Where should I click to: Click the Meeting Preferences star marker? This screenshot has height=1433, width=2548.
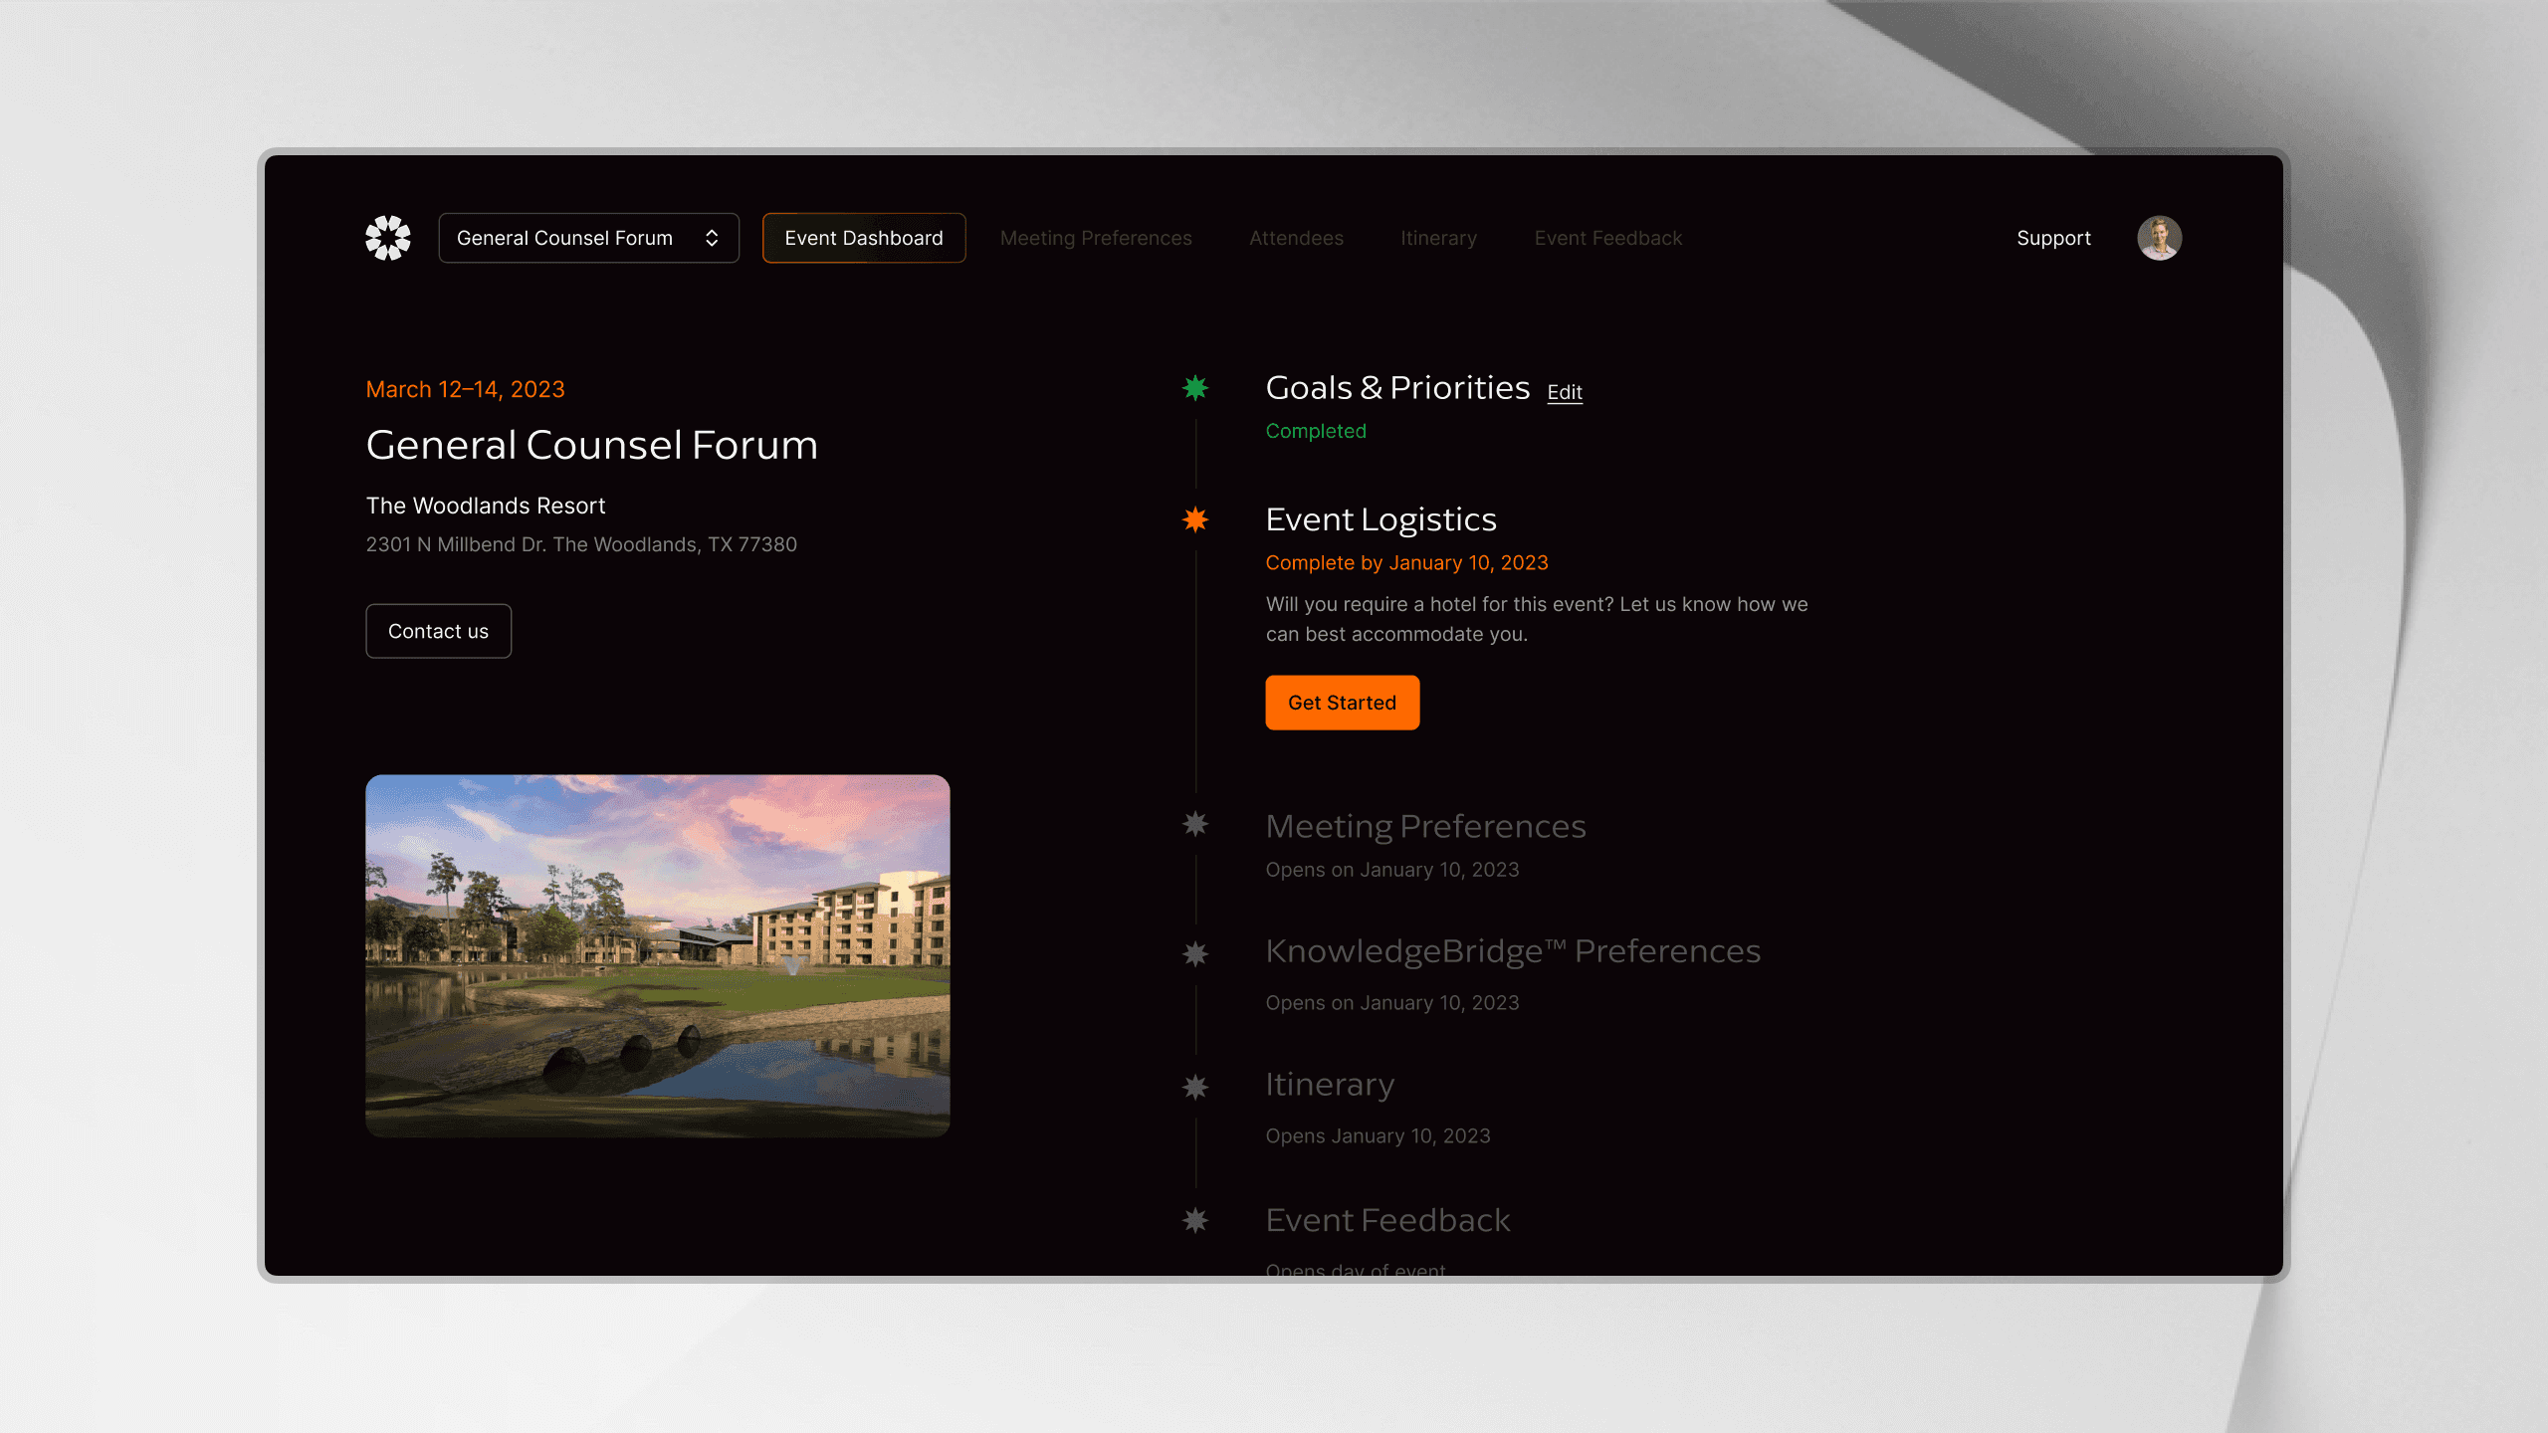[1195, 824]
